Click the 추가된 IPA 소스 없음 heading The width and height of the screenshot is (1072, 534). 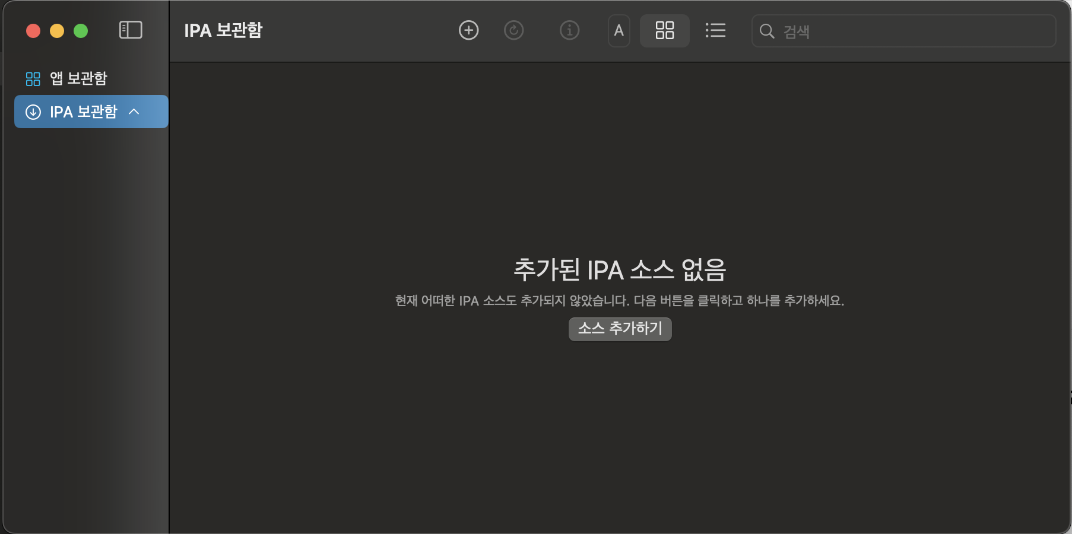620,270
